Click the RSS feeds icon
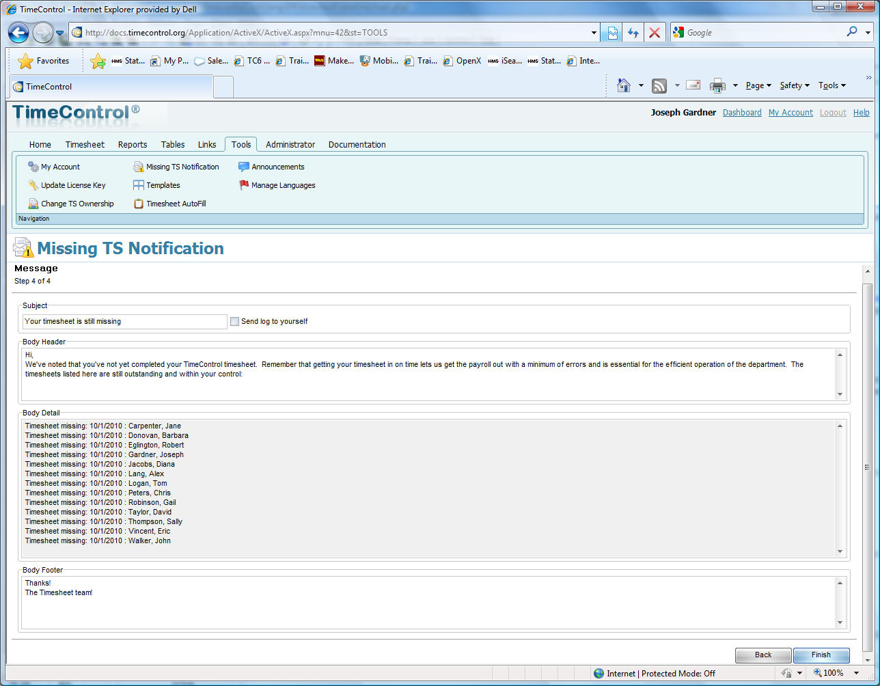 [659, 85]
